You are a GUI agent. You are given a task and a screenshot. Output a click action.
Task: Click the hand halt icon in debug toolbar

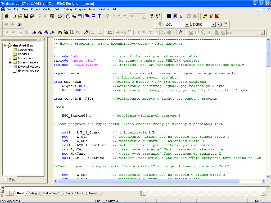(180, 33)
